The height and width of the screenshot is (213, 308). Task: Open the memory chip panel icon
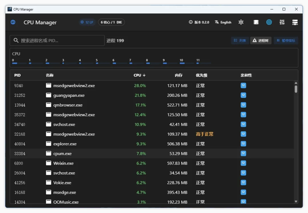click(x=256, y=22)
